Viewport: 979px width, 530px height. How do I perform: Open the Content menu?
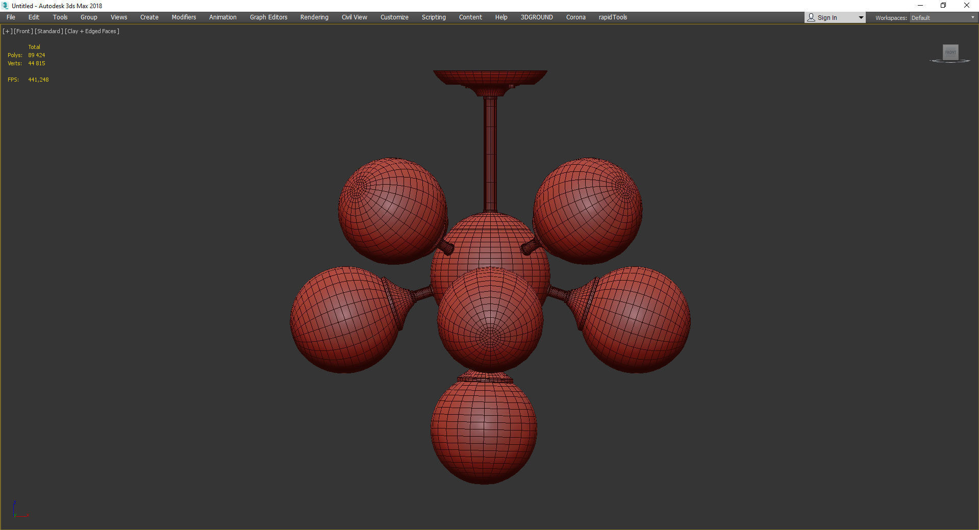[x=470, y=17]
